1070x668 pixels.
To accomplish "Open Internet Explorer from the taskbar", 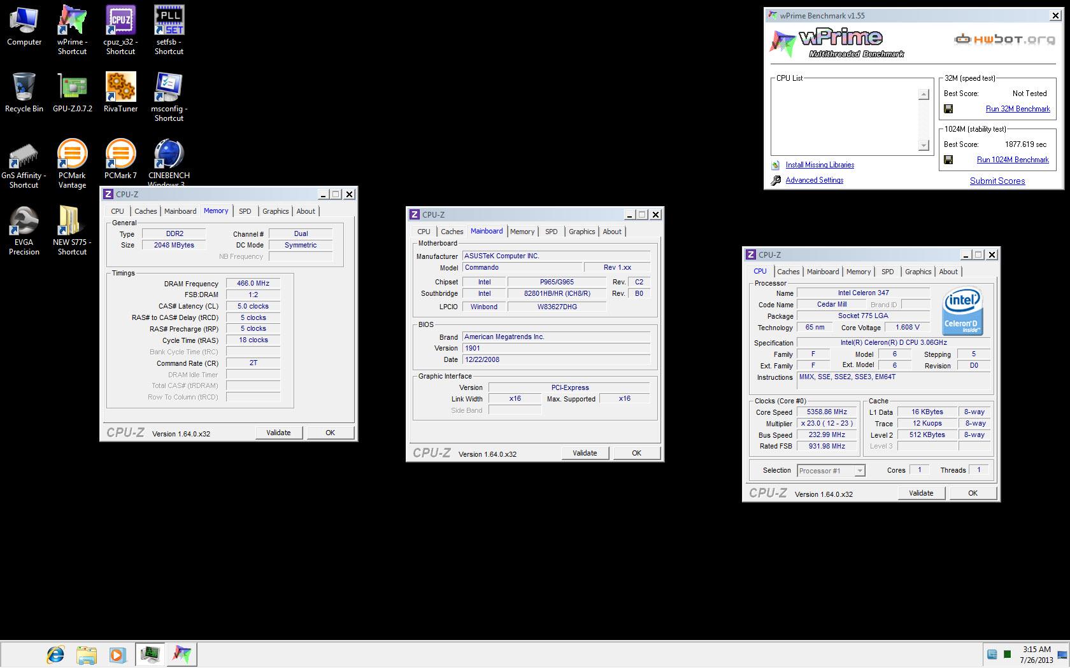I will click(55, 654).
